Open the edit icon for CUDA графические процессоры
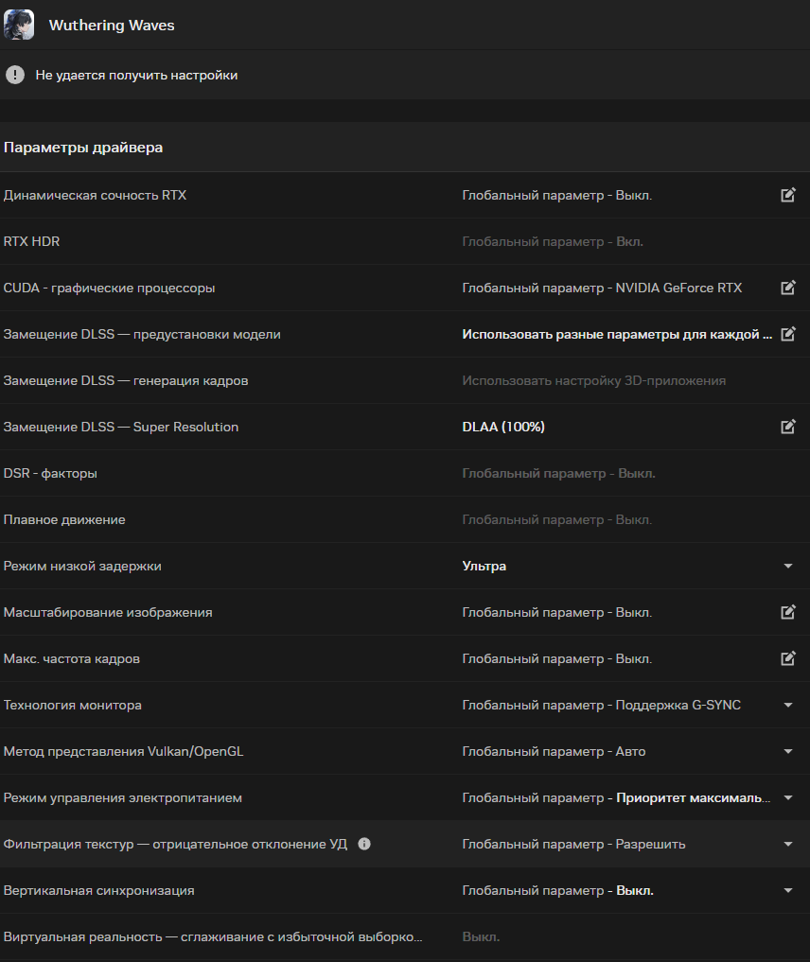This screenshot has height=962, width=810. pos(788,288)
